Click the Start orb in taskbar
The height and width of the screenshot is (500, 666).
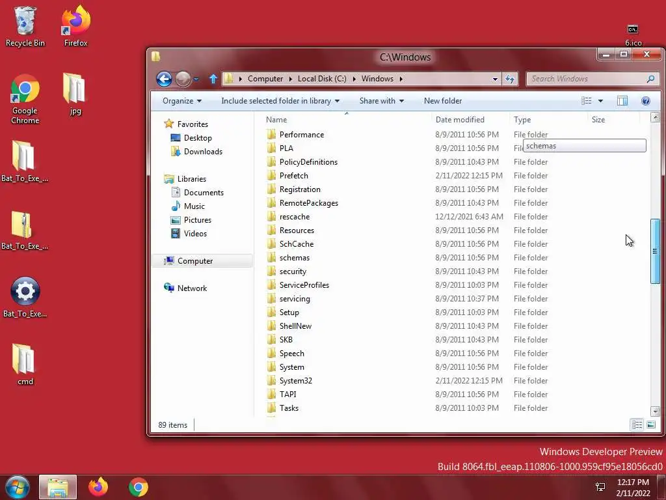tap(18, 487)
